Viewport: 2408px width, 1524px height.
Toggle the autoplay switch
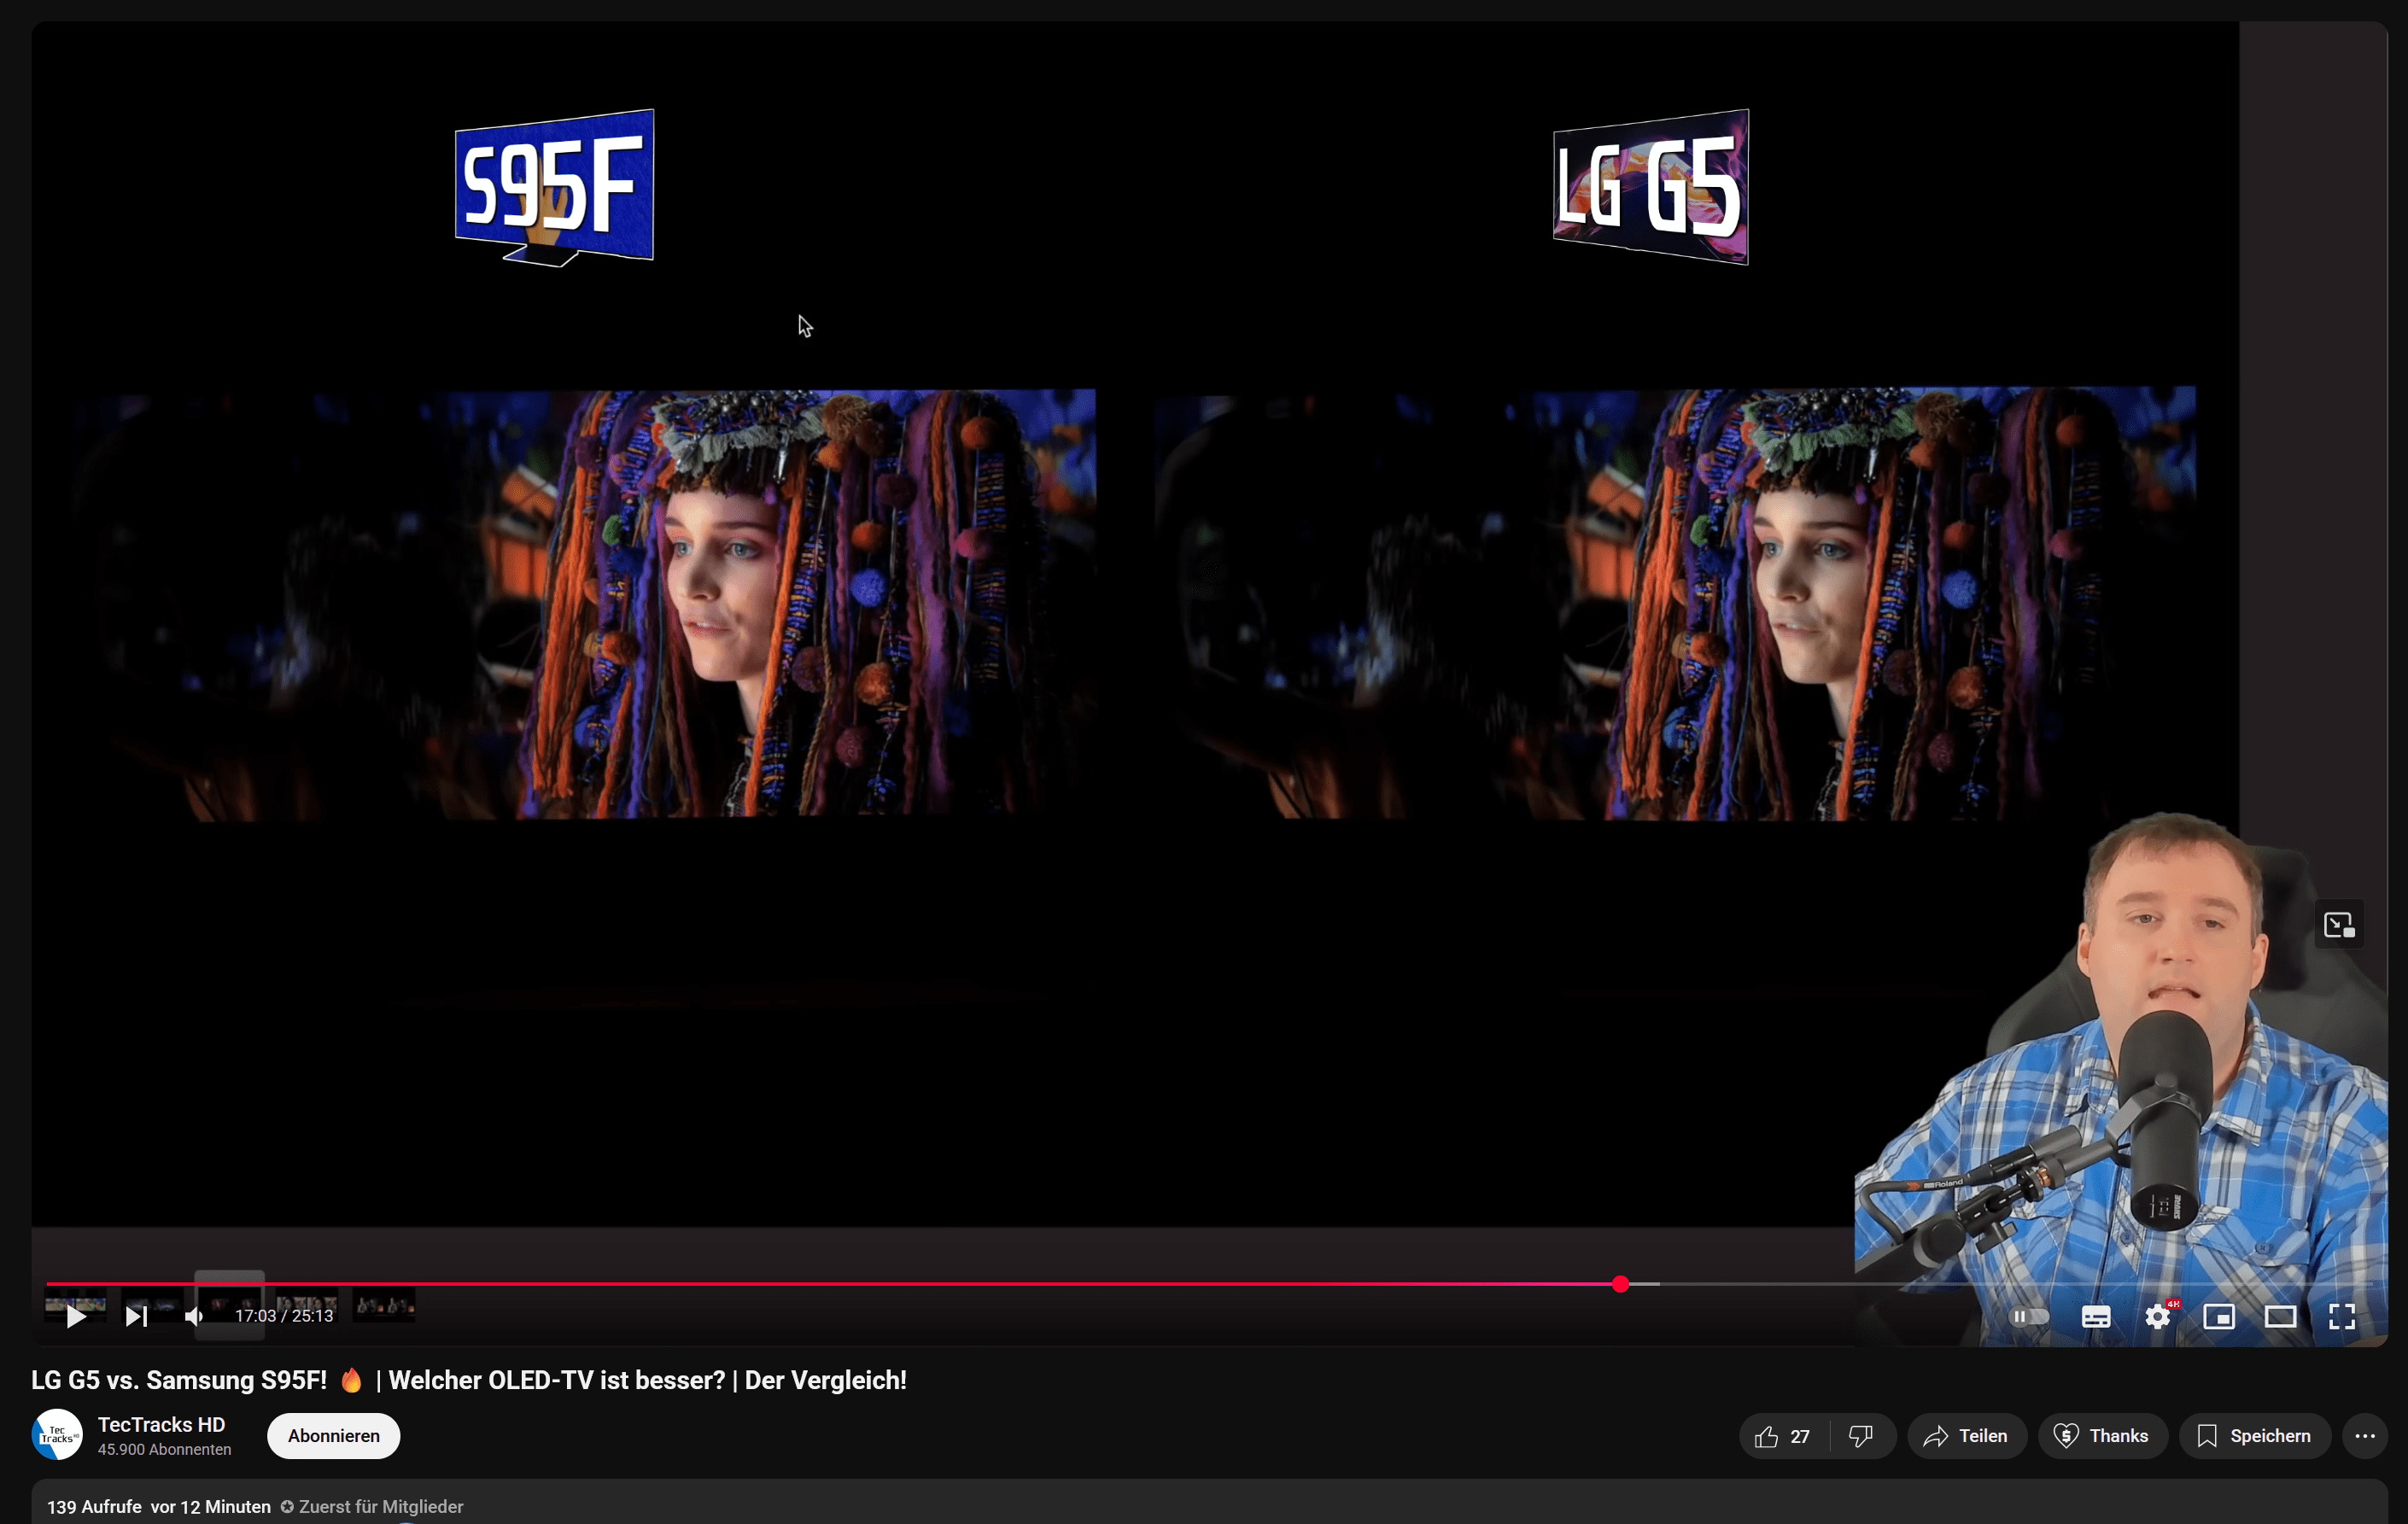pos(2029,1316)
